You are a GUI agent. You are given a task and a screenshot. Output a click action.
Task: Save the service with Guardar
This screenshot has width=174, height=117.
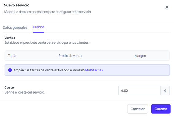pyautogui.click(x=161, y=109)
